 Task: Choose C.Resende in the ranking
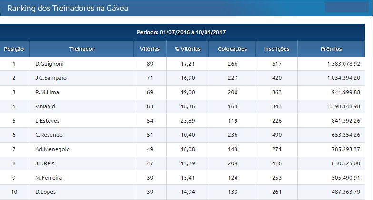(49, 135)
